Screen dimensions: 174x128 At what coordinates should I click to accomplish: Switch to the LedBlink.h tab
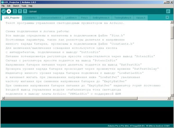[x=71, y=18]
